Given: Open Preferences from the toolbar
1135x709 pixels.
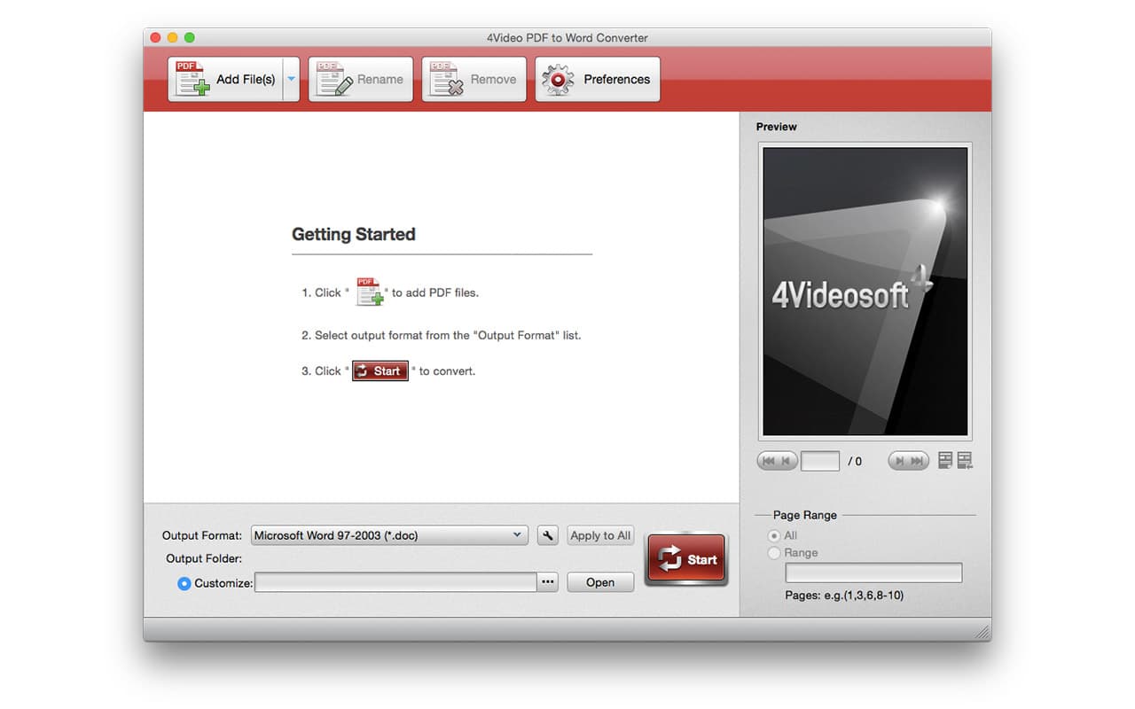Looking at the screenshot, I should pos(598,79).
